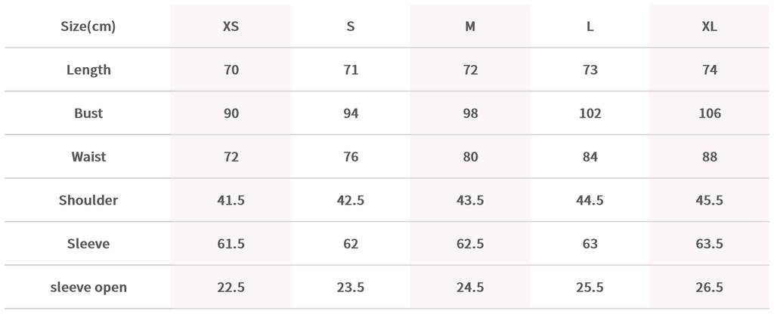Select the S size column header
Screen dimensions: 774x314
pos(351,26)
